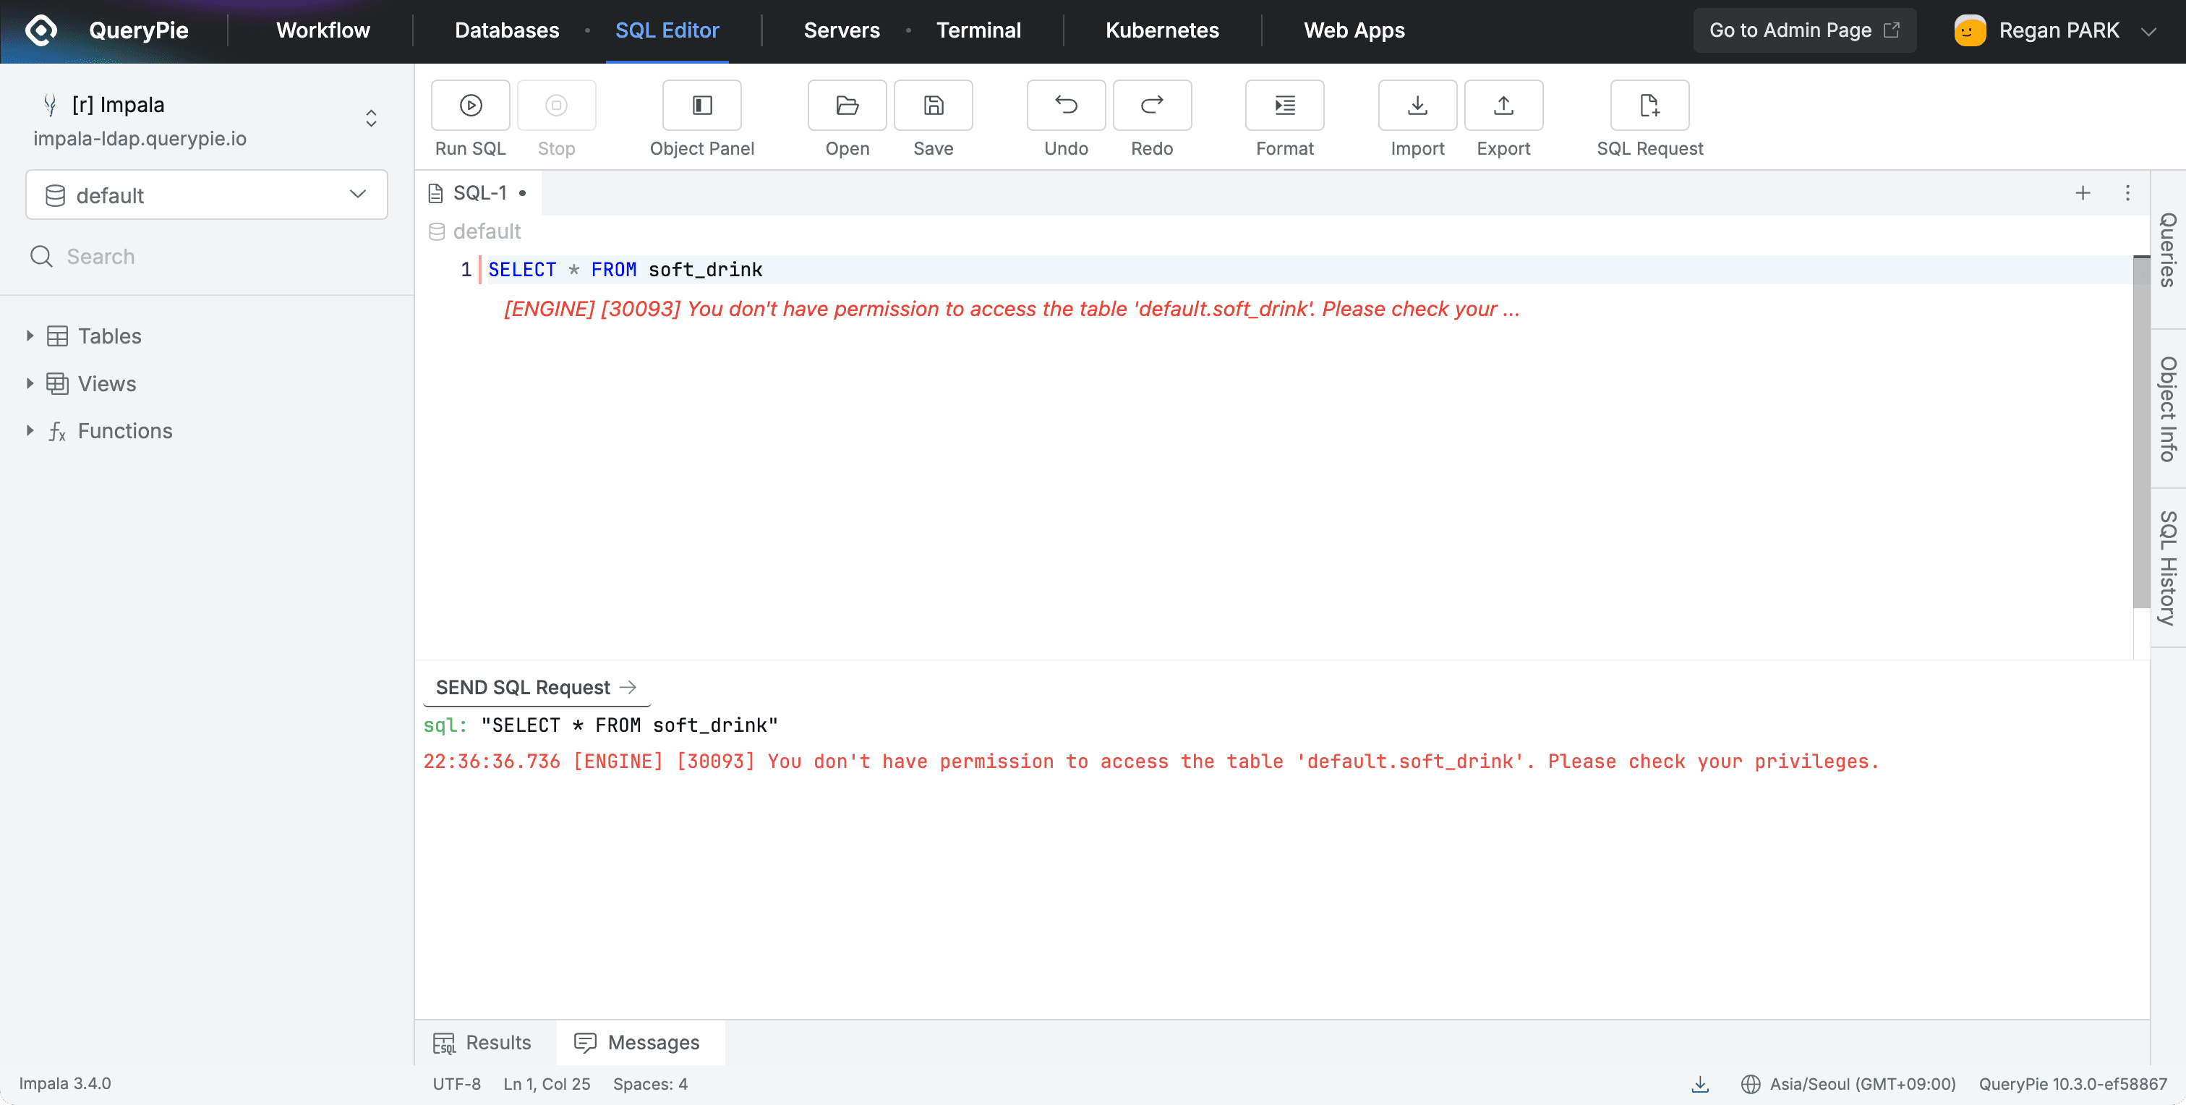Run the SQL query with Run SQL icon
This screenshot has height=1105, width=2186.
[x=469, y=106]
